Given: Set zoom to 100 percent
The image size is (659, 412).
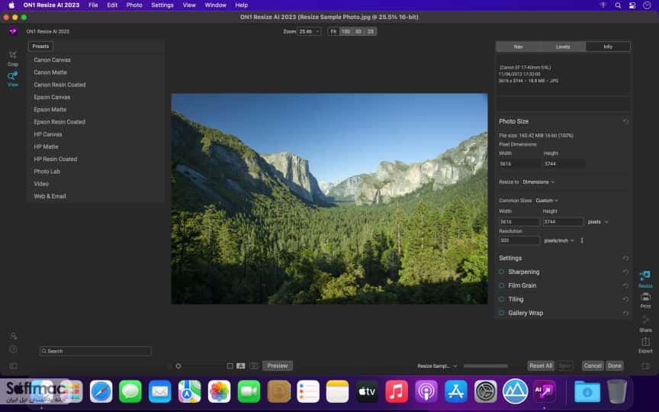Looking at the screenshot, I should [x=346, y=31].
